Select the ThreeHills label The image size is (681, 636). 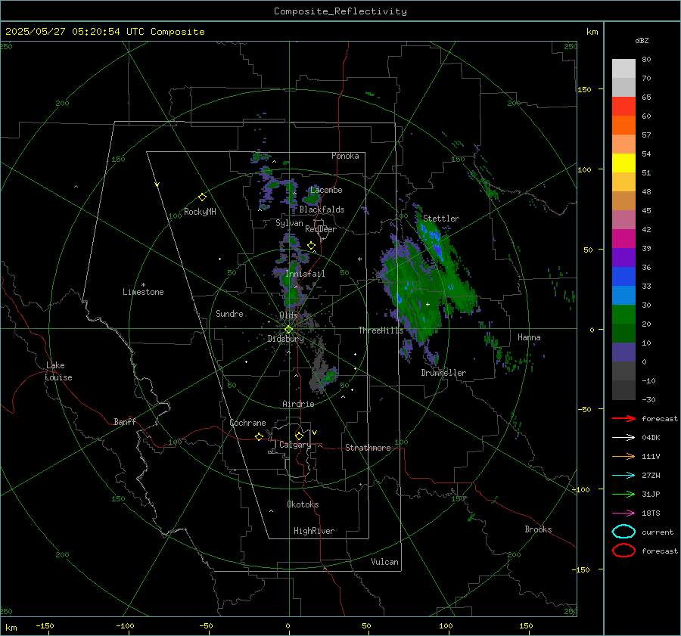click(381, 330)
